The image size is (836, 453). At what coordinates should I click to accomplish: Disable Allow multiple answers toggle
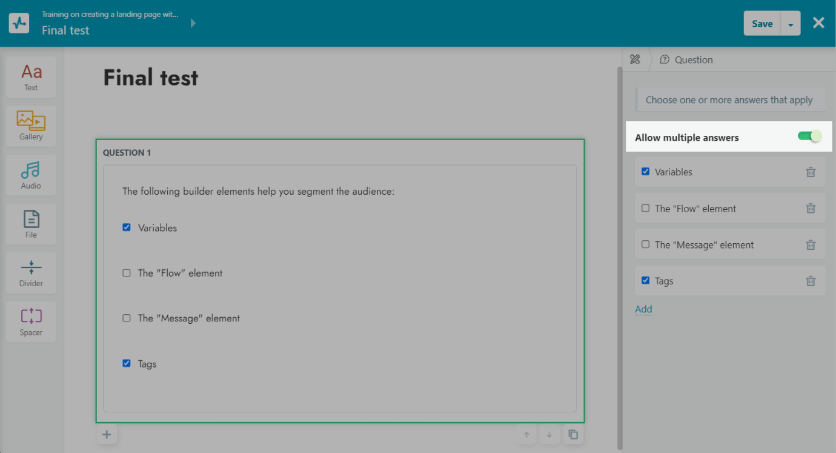tap(809, 136)
